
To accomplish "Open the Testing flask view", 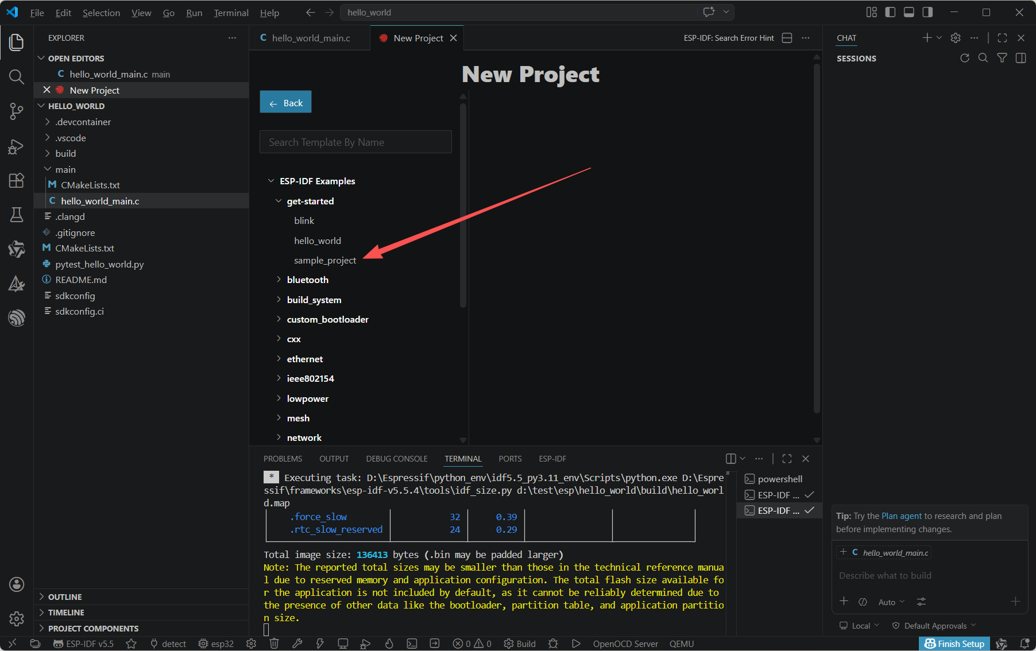I will (x=17, y=215).
